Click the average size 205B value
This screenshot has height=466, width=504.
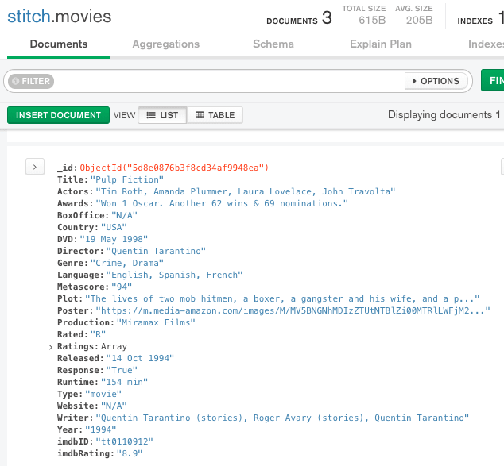pos(419,21)
